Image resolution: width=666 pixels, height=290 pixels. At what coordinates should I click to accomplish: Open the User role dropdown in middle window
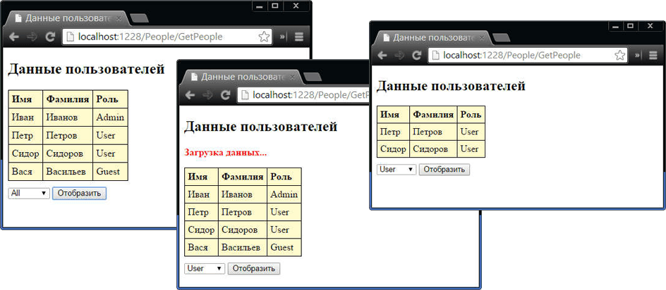tap(205, 269)
